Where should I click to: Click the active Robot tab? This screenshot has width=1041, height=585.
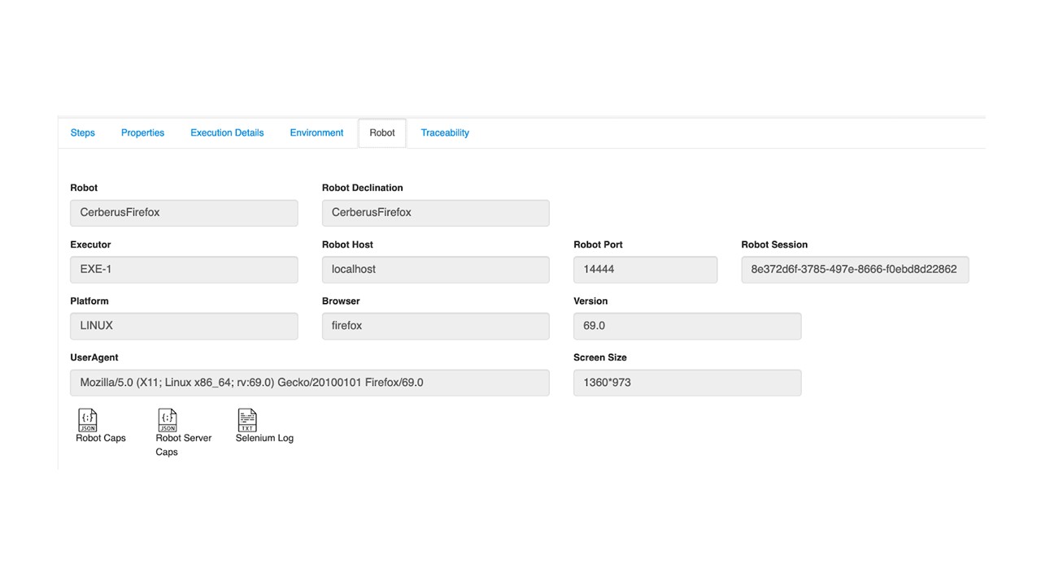coord(382,133)
